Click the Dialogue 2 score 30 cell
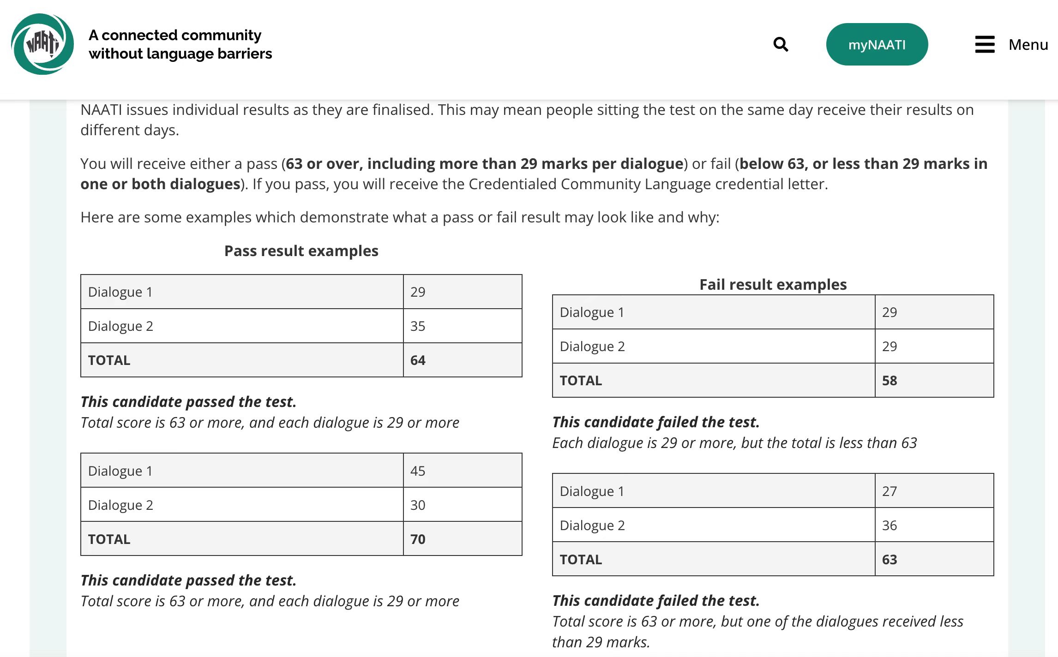The image size is (1058, 657). 463,505
